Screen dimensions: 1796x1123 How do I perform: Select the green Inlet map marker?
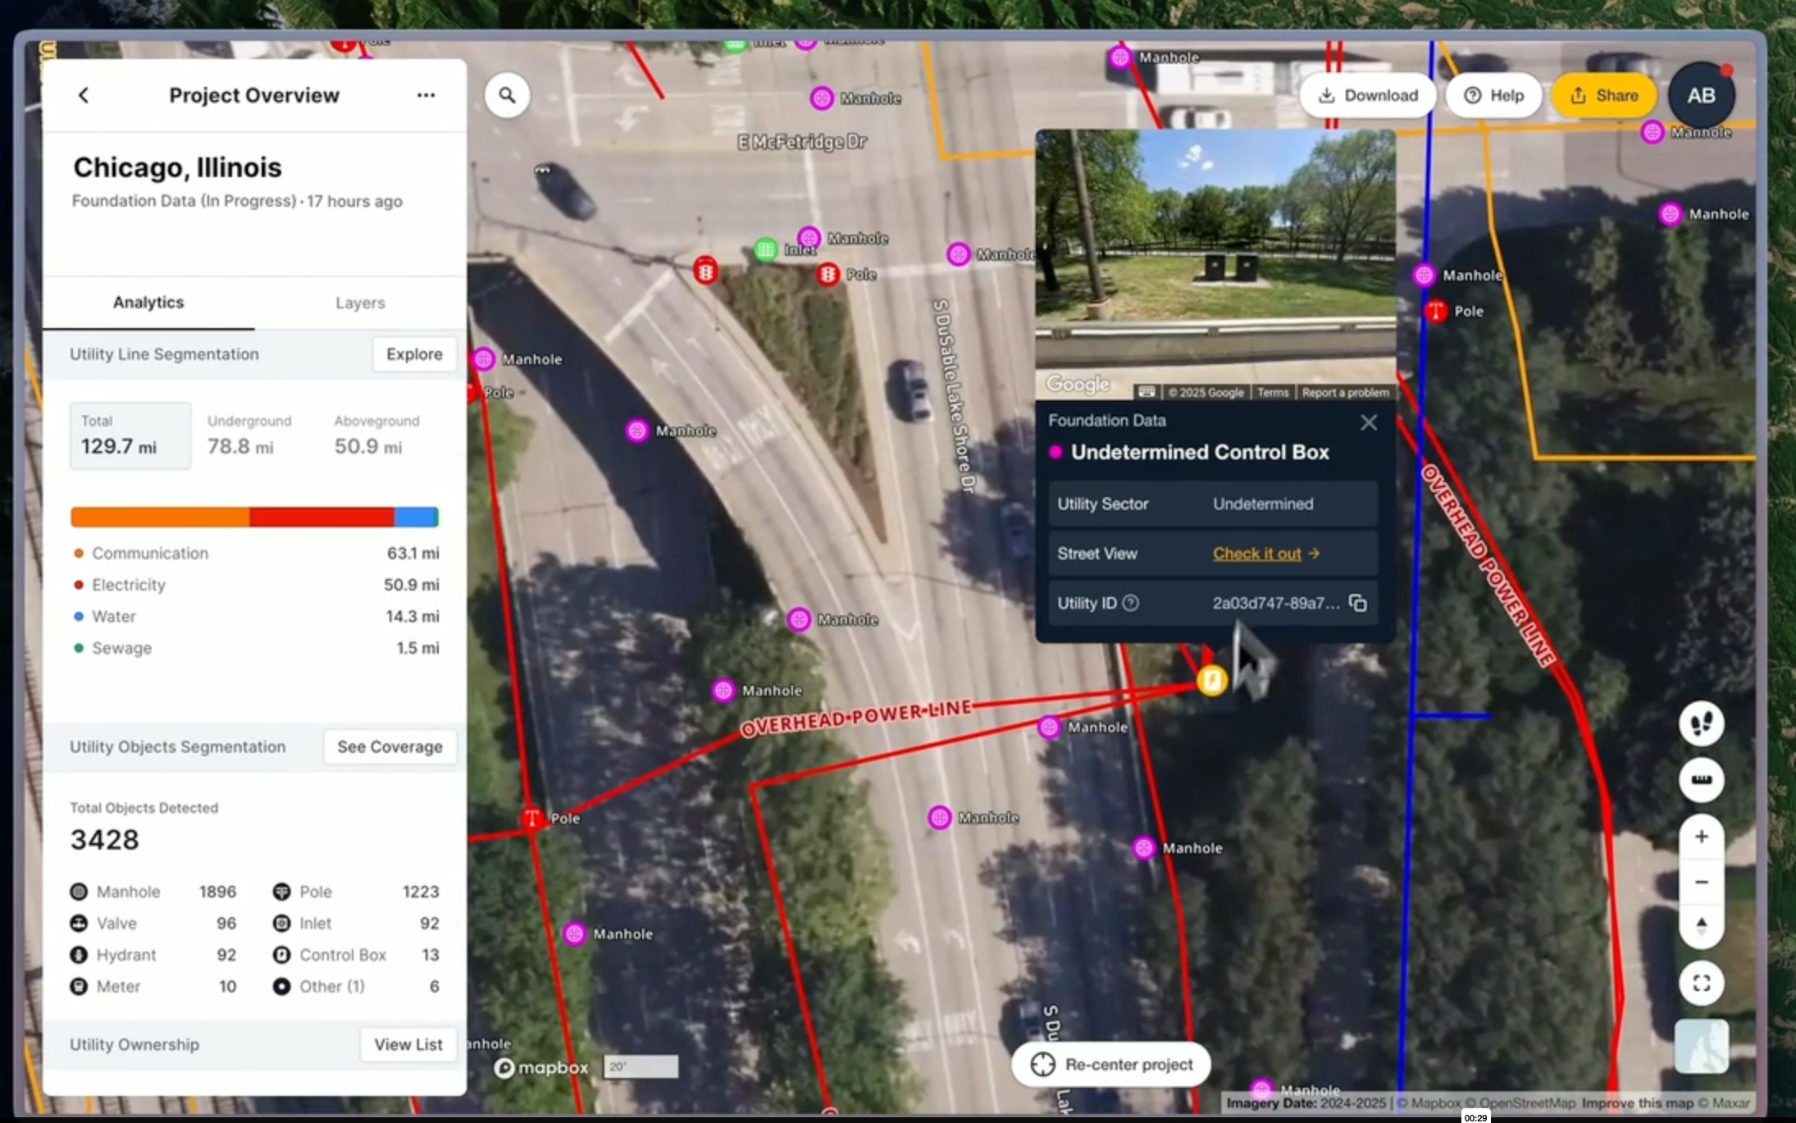point(765,249)
